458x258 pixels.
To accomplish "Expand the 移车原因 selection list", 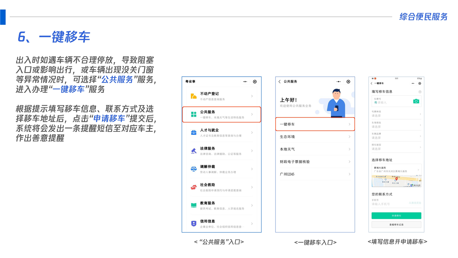I will click(396, 147).
